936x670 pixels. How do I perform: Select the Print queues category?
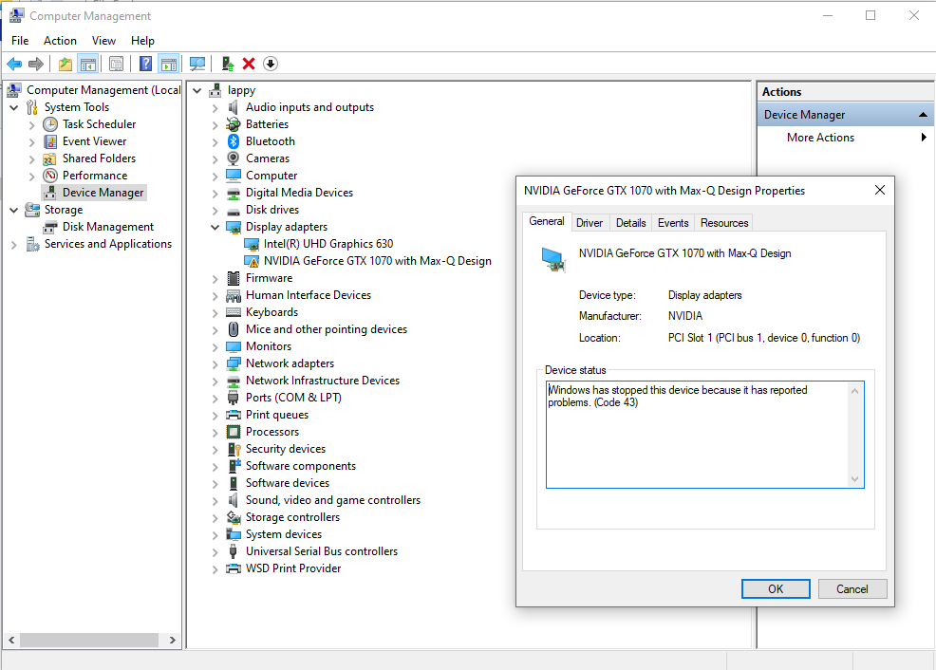point(277,415)
